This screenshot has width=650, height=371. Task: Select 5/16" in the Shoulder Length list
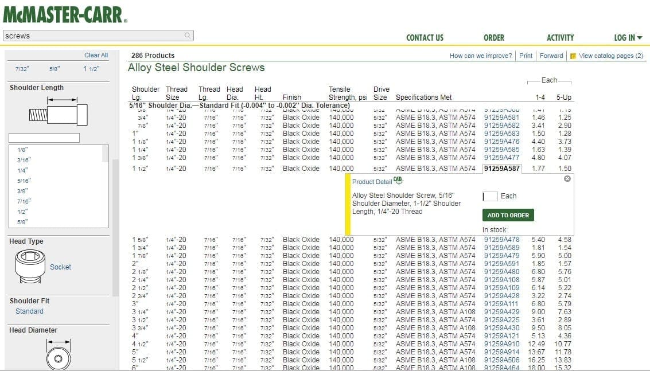(x=24, y=181)
